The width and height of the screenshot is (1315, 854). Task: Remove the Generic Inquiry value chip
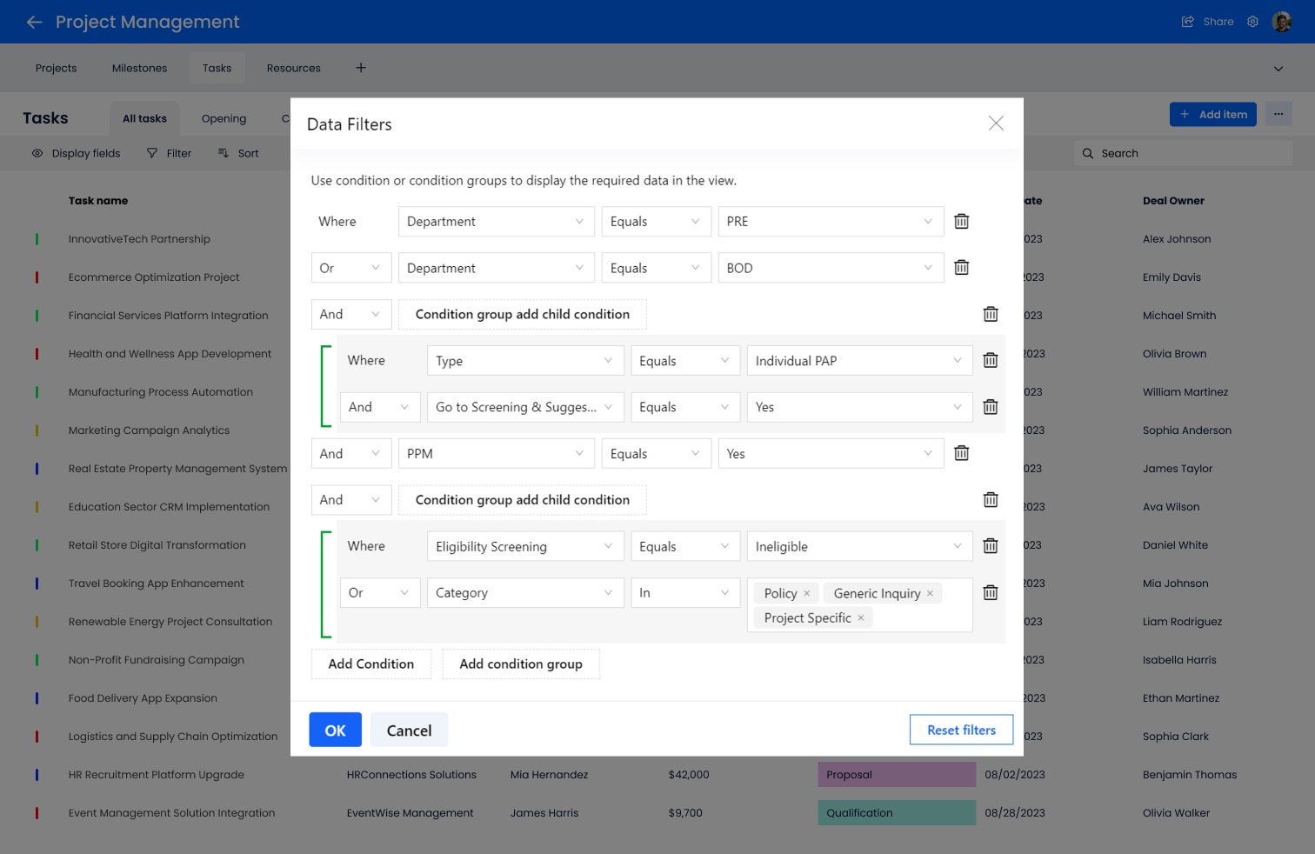pyautogui.click(x=931, y=592)
